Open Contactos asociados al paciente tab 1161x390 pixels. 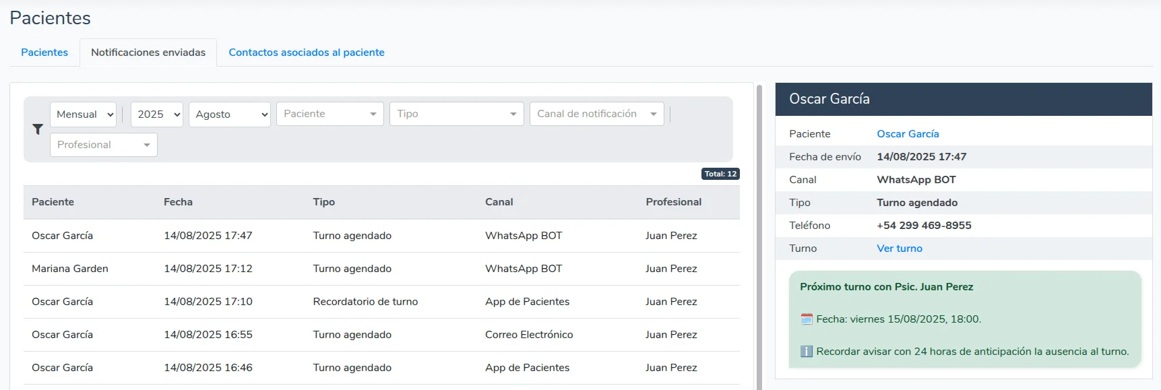tap(307, 53)
